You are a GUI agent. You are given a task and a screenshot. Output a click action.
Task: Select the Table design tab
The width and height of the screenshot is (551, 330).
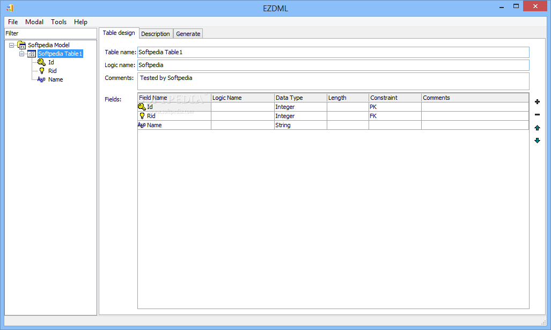tap(119, 33)
